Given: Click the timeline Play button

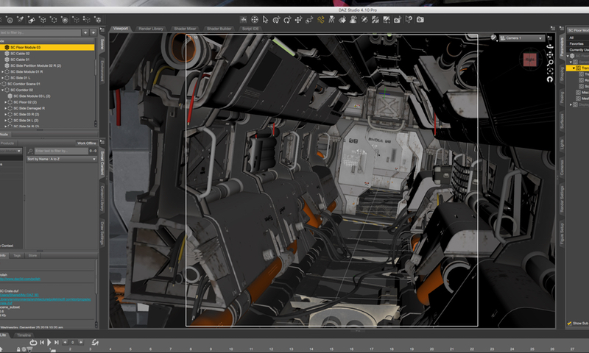Looking at the screenshot, I should point(49,343).
